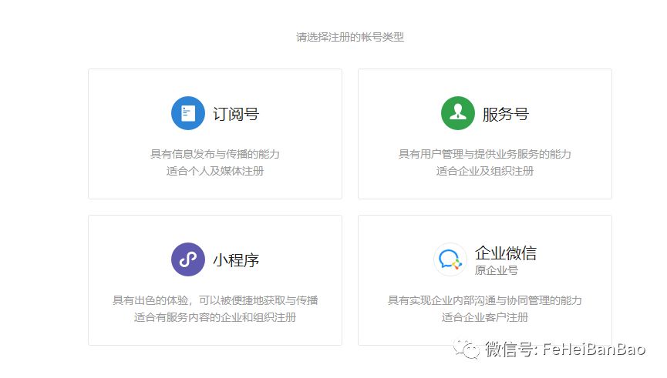Viewport: 667px width, 378px height.
Task: Select the 企业微信 title text
Action: click(x=506, y=253)
